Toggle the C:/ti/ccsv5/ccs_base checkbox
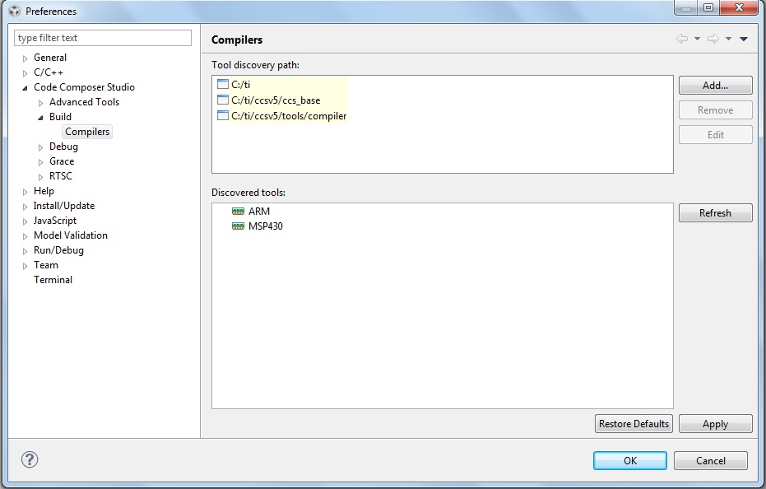The height and width of the screenshot is (489, 766). [x=223, y=100]
